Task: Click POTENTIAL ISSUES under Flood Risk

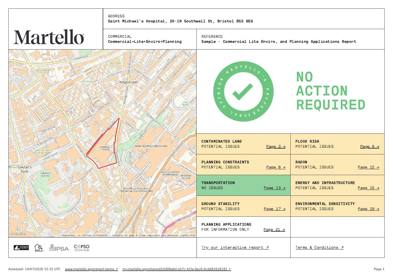Action: 314,146
